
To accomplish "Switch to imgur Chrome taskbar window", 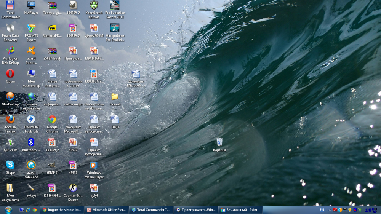I will [62, 210].
